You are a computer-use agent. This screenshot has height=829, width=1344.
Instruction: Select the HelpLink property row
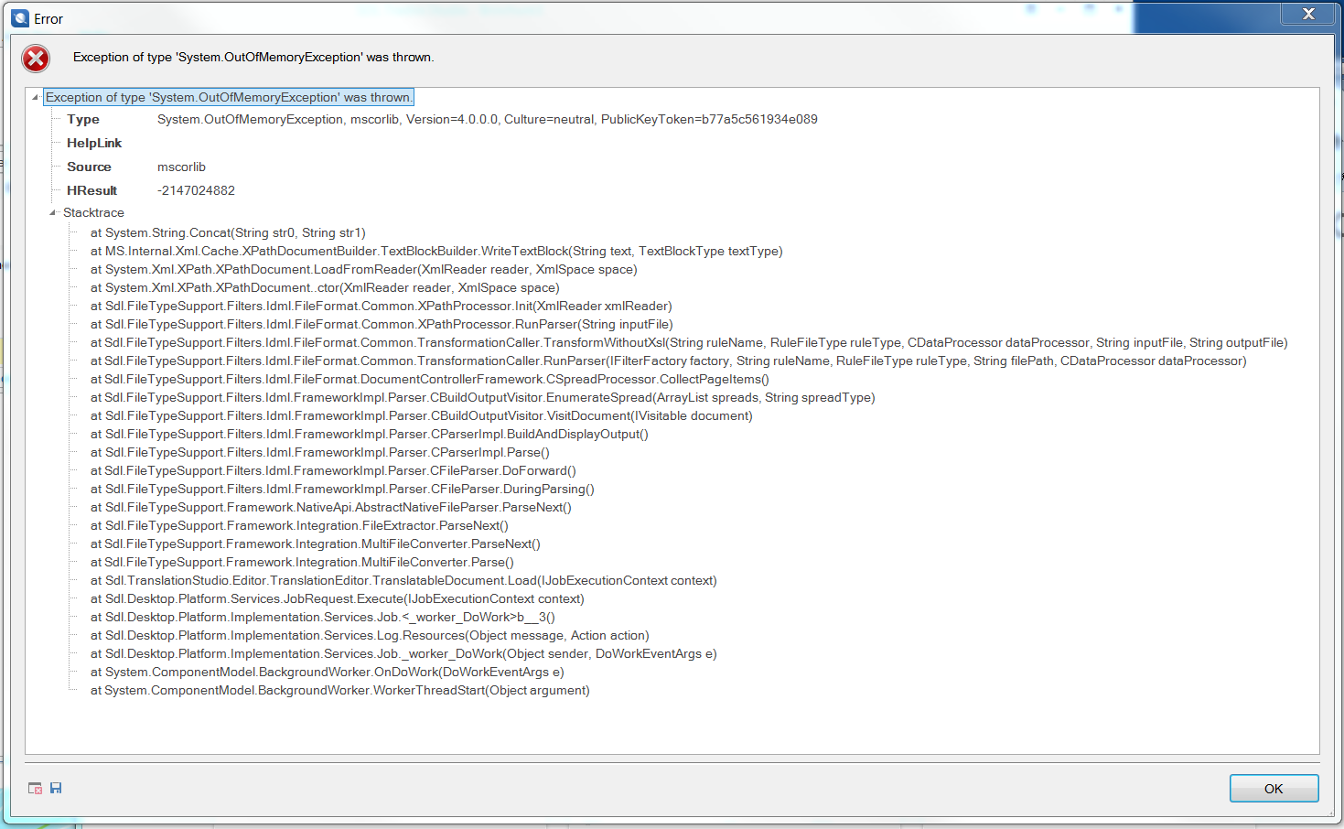(94, 143)
